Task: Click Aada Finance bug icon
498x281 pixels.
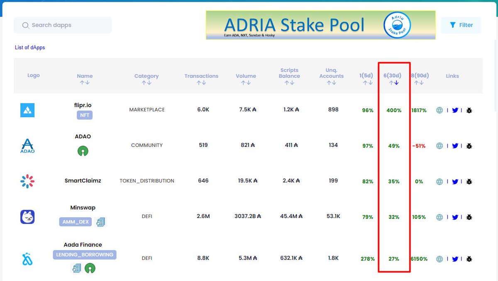Action: click(469, 259)
